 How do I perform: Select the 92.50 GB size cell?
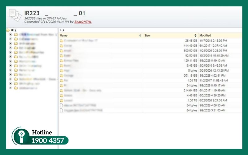pyautogui.click(x=191, y=55)
